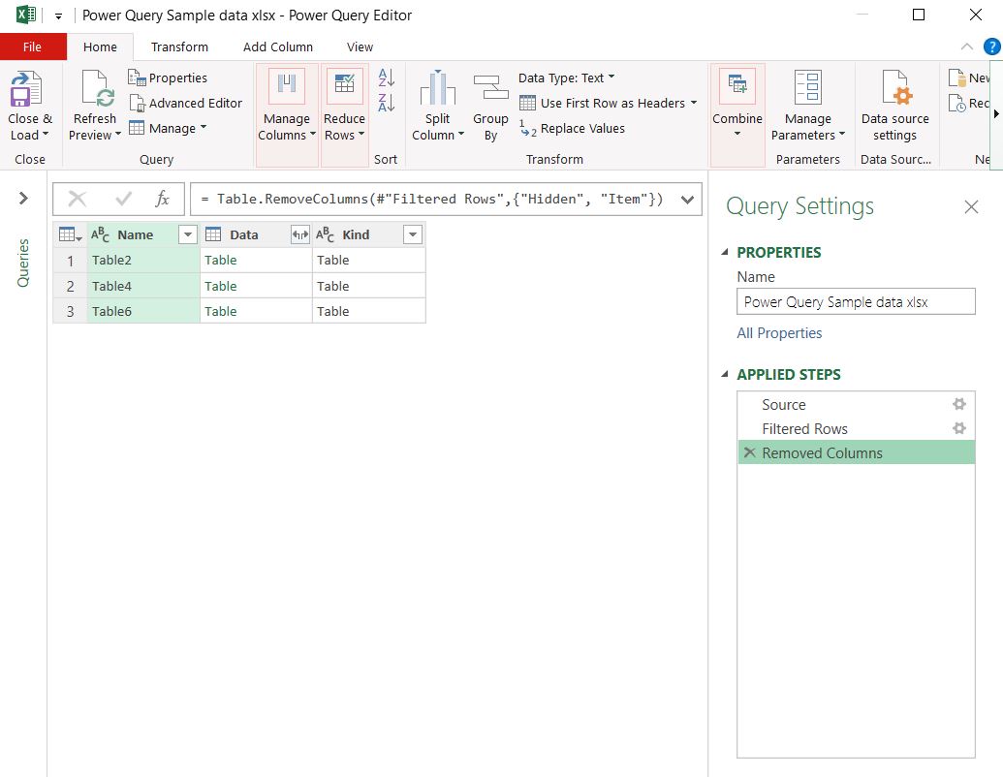The width and height of the screenshot is (1003, 777).
Task: Click the Excel app icon in title bar
Action: (x=25, y=15)
